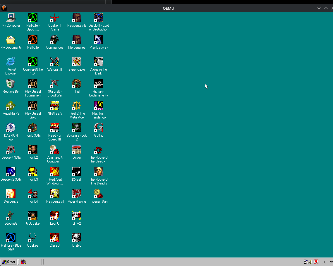333x266 pixels.
Task: Select the Counter-Strike 1.6 shortcut
Action: [x=33, y=62]
